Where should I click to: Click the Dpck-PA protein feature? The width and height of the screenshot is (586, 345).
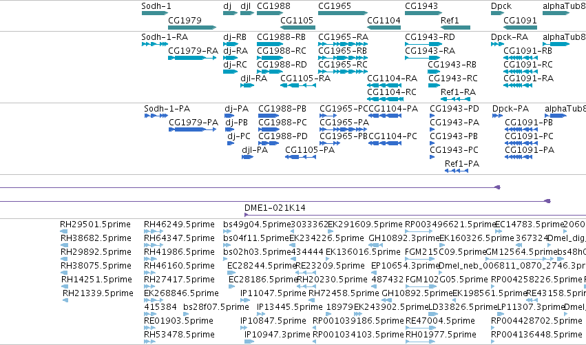[497, 116]
